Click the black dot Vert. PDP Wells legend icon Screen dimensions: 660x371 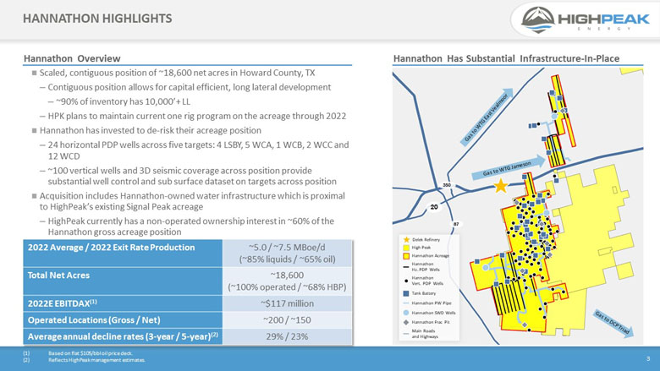coord(406,281)
